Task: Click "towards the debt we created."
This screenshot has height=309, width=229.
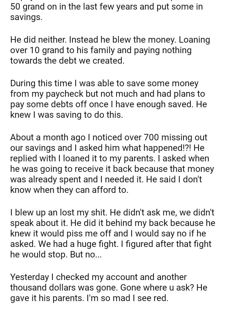Action: pyautogui.click(x=67, y=60)
